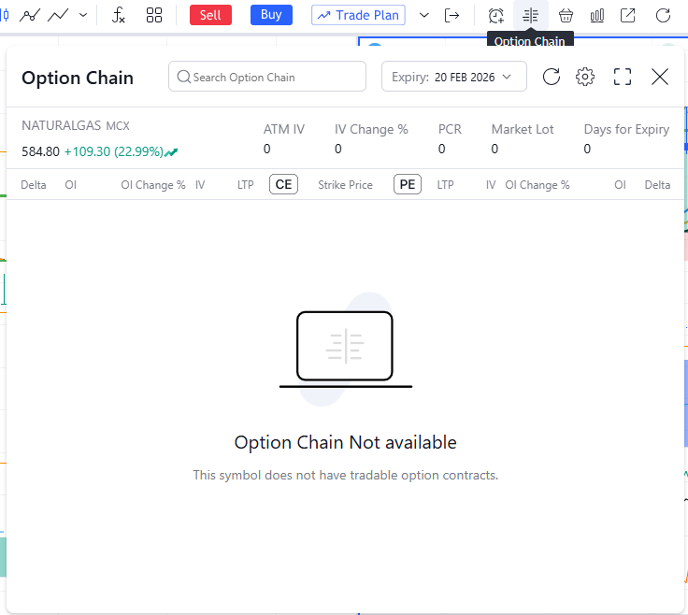This screenshot has height=615, width=688.
Task: Open the chart layout grid icon
Action: tap(154, 15)
